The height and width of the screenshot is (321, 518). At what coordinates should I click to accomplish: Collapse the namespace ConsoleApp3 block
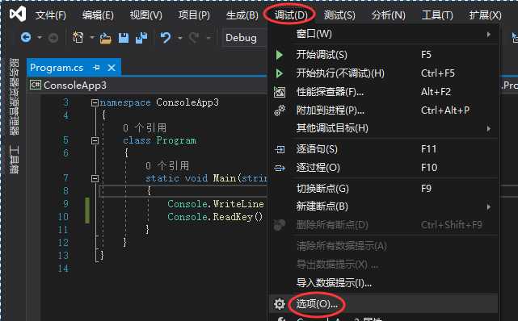[95, 103]
